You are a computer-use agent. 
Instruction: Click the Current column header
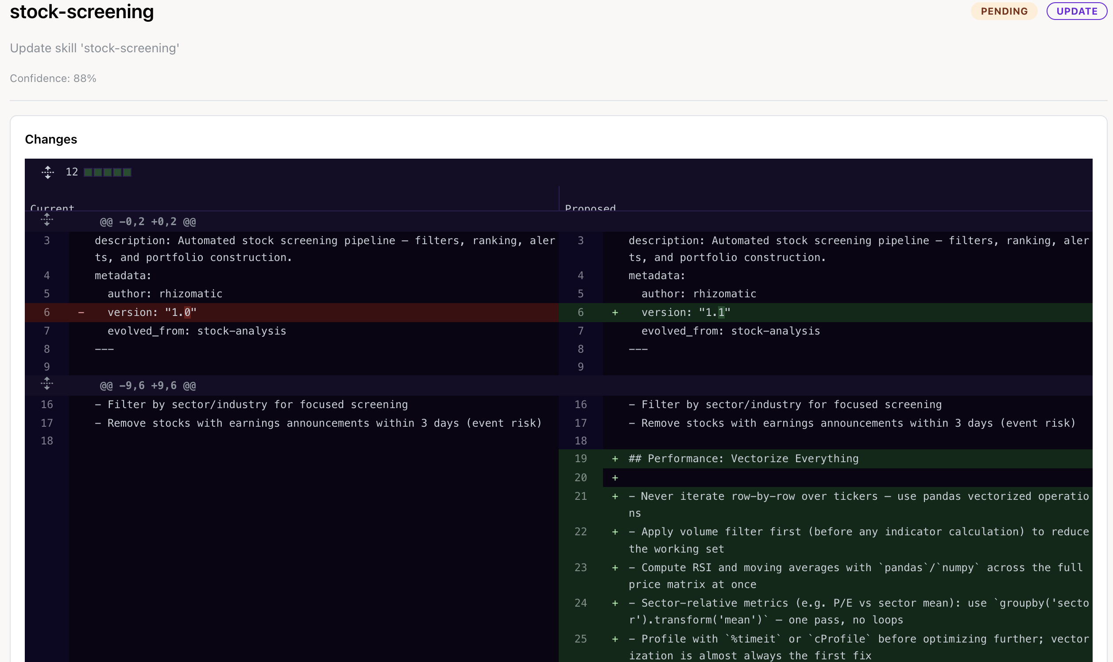point(52,207)
